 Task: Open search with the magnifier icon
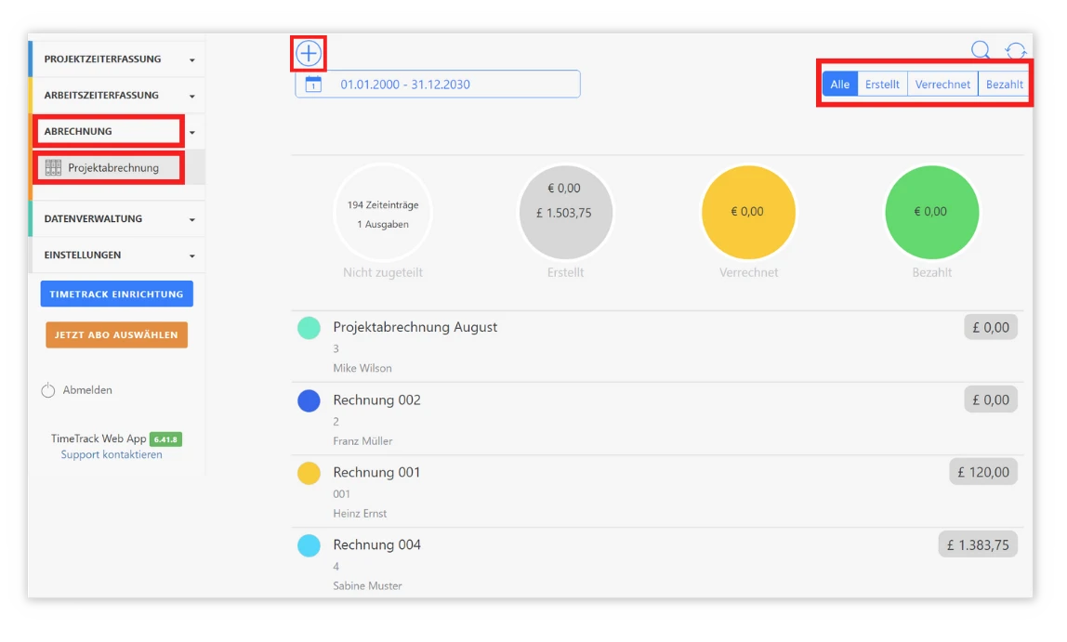tap(981, 51)
